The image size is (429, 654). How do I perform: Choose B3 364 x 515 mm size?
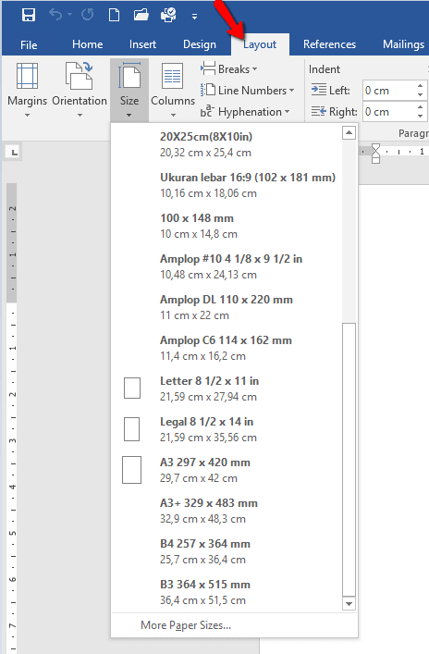click(x=227, y=592)
